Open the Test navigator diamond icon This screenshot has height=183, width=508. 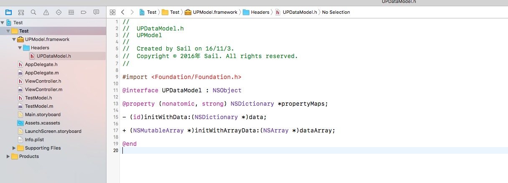[x=58, y=12]
